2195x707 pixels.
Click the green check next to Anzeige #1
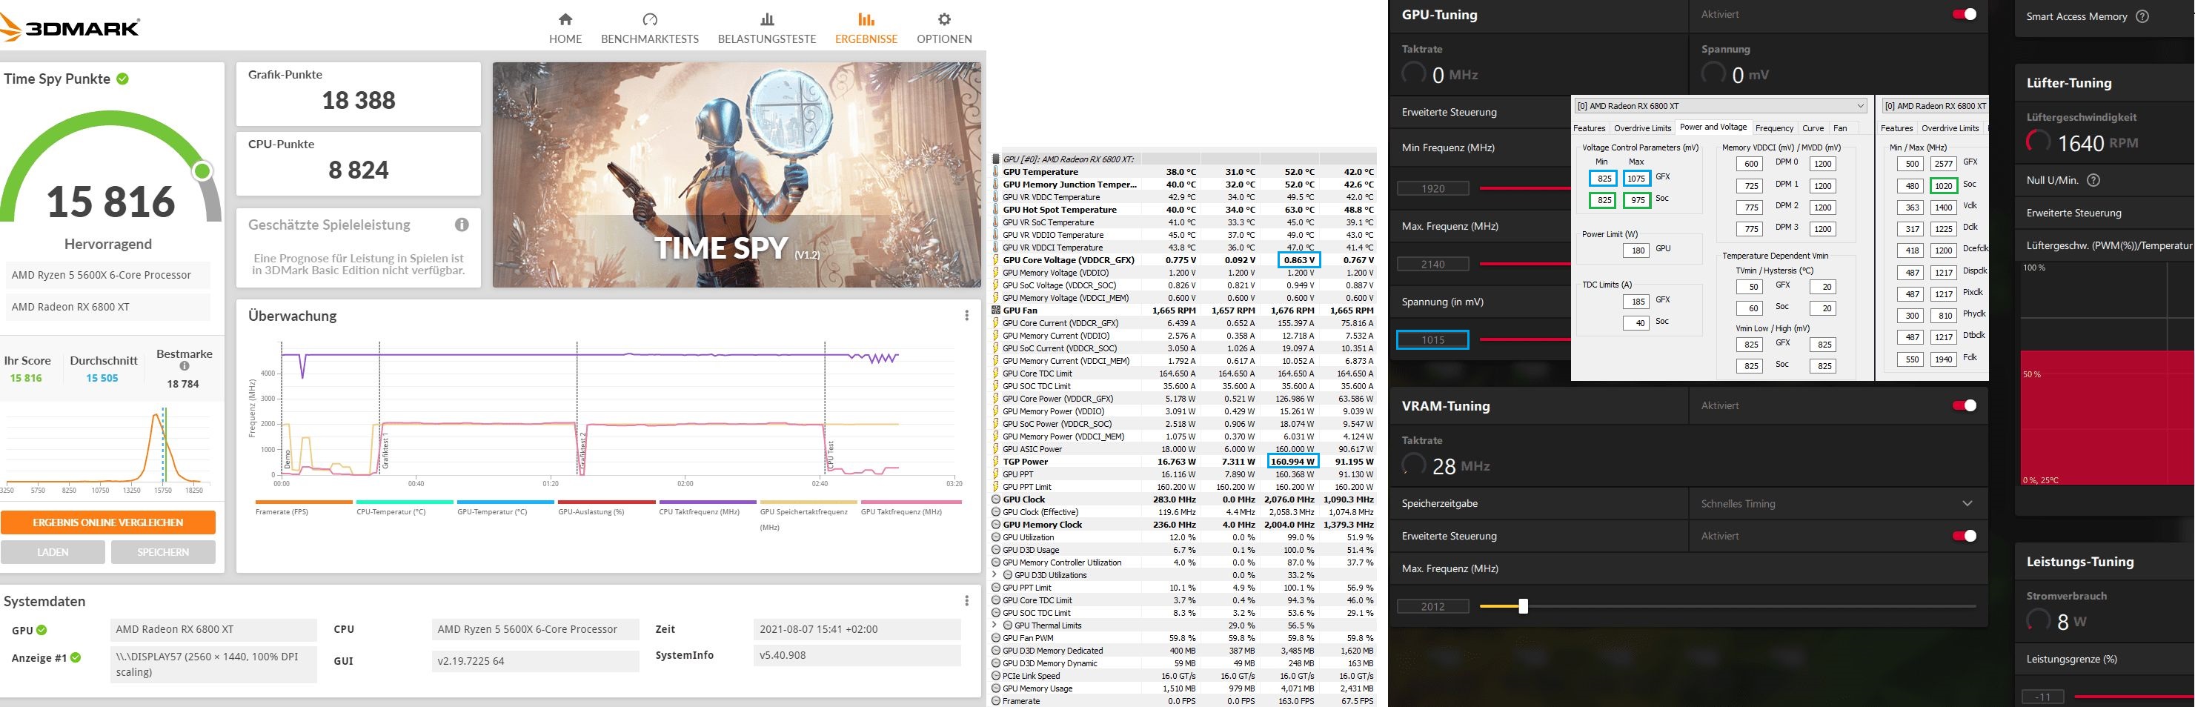tap(76, 657)
